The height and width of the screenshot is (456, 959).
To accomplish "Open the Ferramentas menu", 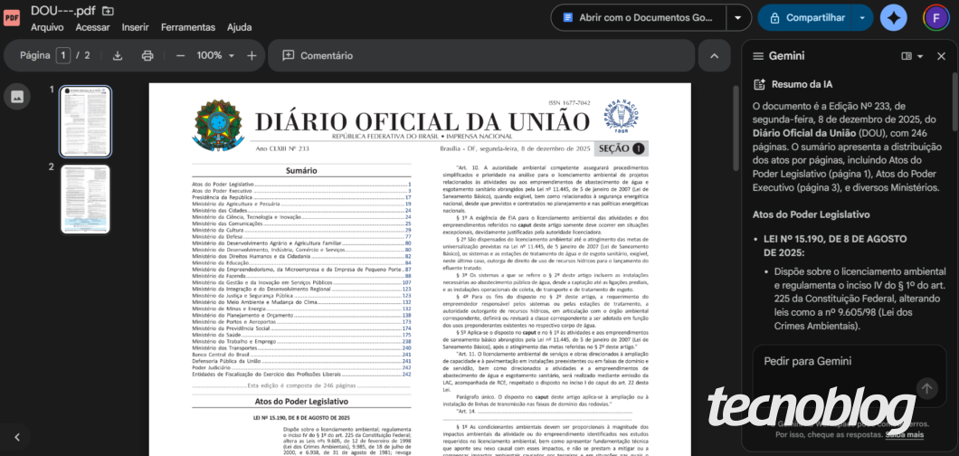I will tap(188, 27).
